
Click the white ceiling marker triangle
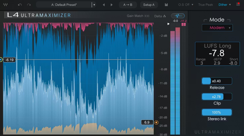point(168,24)
